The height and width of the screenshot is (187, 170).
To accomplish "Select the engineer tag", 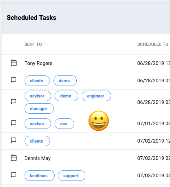I will coord(96,96).
